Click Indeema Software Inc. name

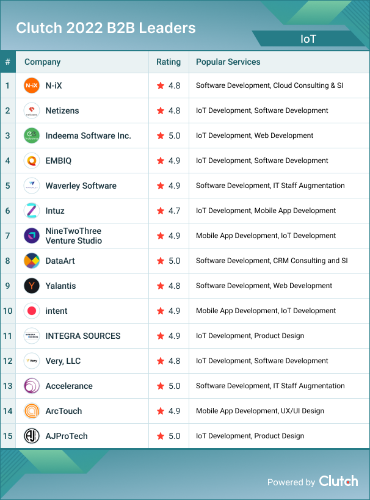[x=89, y=136]
